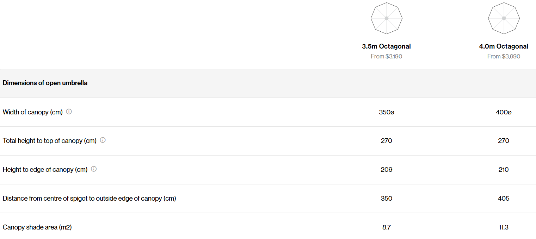
Task: Click the 400ø canopy width value
Action: click(x=504, y=112)
